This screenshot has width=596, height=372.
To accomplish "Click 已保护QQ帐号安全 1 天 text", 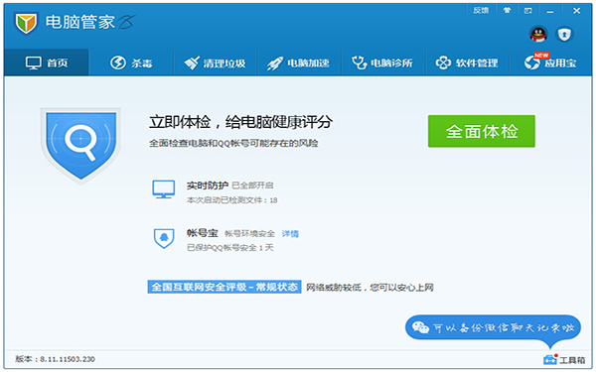I will (x=230, y=248).
